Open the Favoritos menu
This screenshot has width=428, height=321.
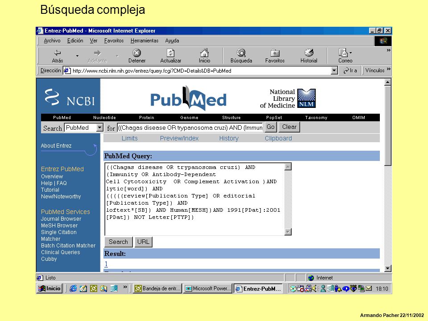[x=114, y=41]
